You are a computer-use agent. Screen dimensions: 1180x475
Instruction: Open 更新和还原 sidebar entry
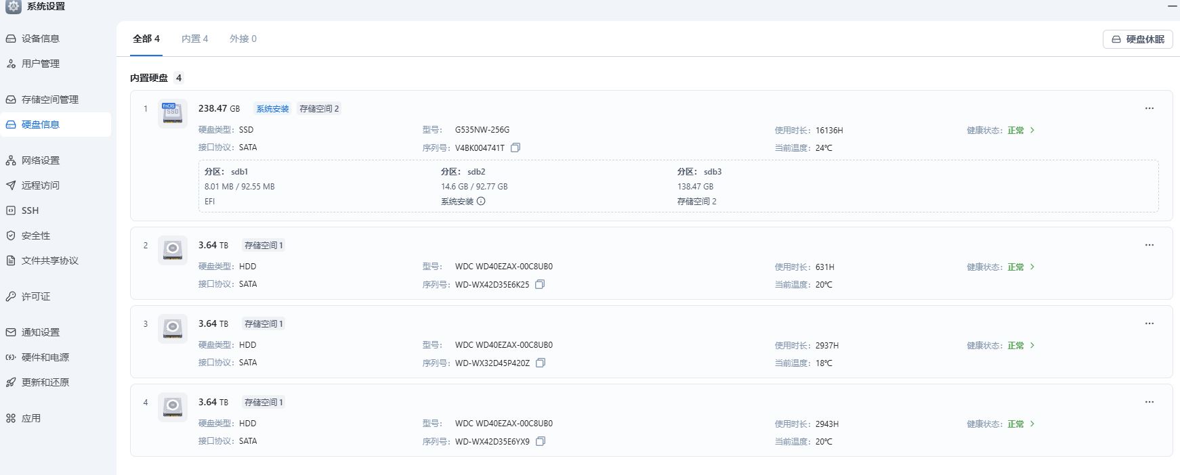coord(56,382)
